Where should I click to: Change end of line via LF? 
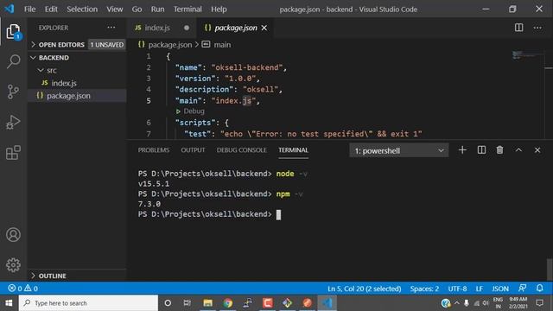pos(479,289)
